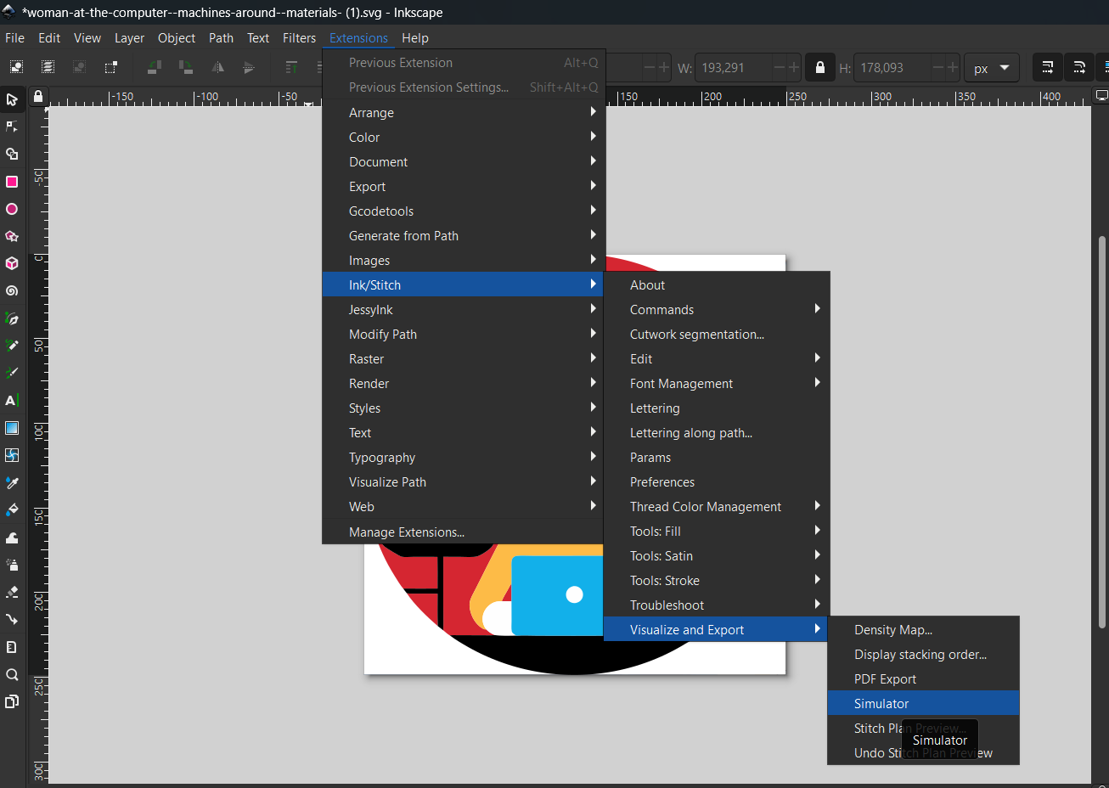
Task: Select the Connector tool
Action: pyautogui.click(x=12, y=619)
